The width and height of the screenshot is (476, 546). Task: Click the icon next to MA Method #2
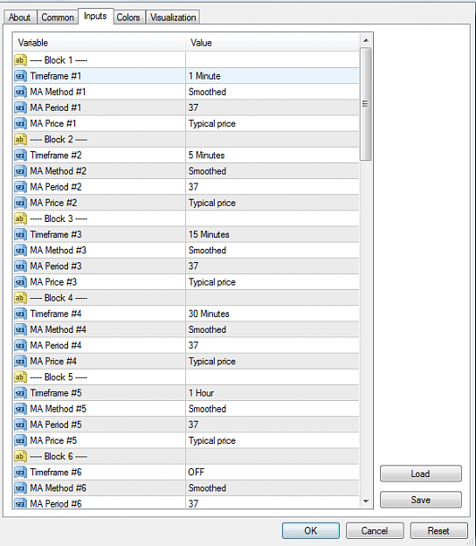pyautogui.click(x=20, y=171)
